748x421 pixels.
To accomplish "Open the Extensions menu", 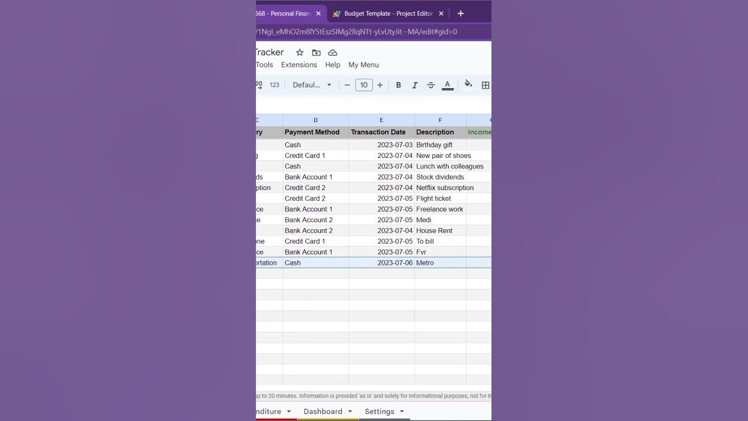I will tap(299, 65).
